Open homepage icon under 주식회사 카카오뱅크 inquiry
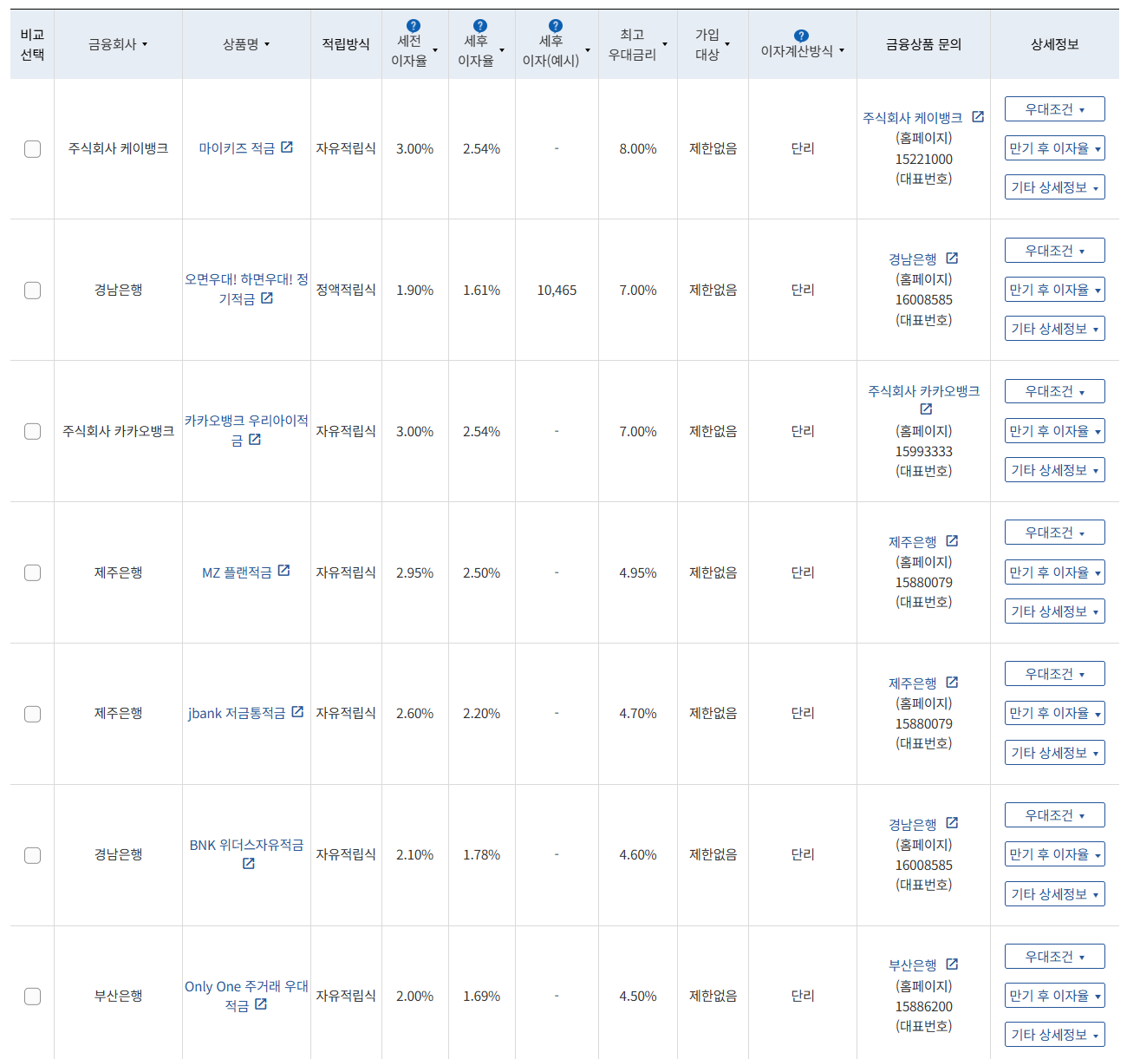 [926, 409]
